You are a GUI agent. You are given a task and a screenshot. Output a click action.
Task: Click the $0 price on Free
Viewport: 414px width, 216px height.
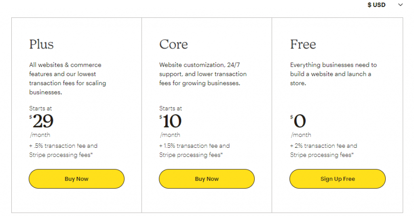299,121
